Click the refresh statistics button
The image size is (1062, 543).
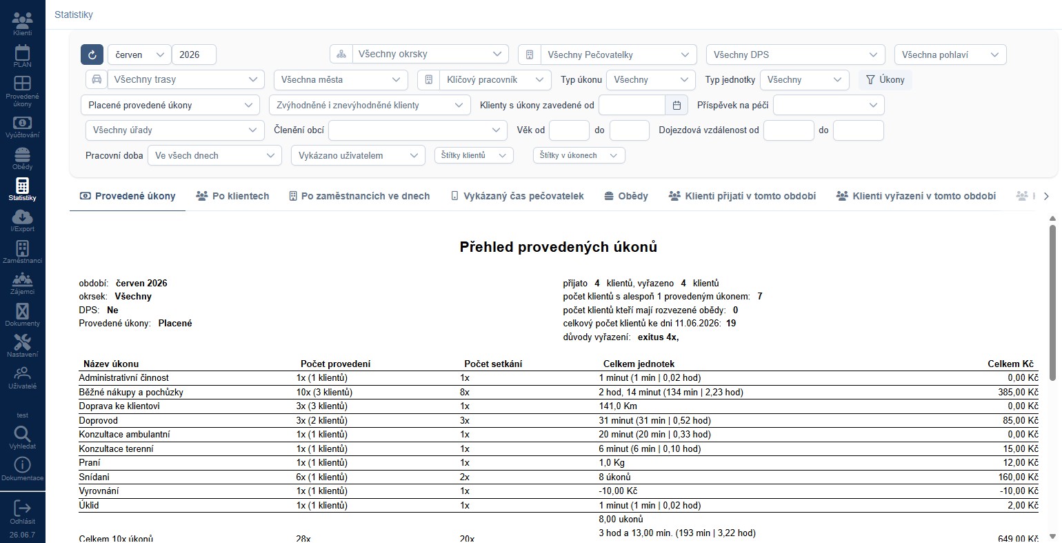(x=92, y=55)
